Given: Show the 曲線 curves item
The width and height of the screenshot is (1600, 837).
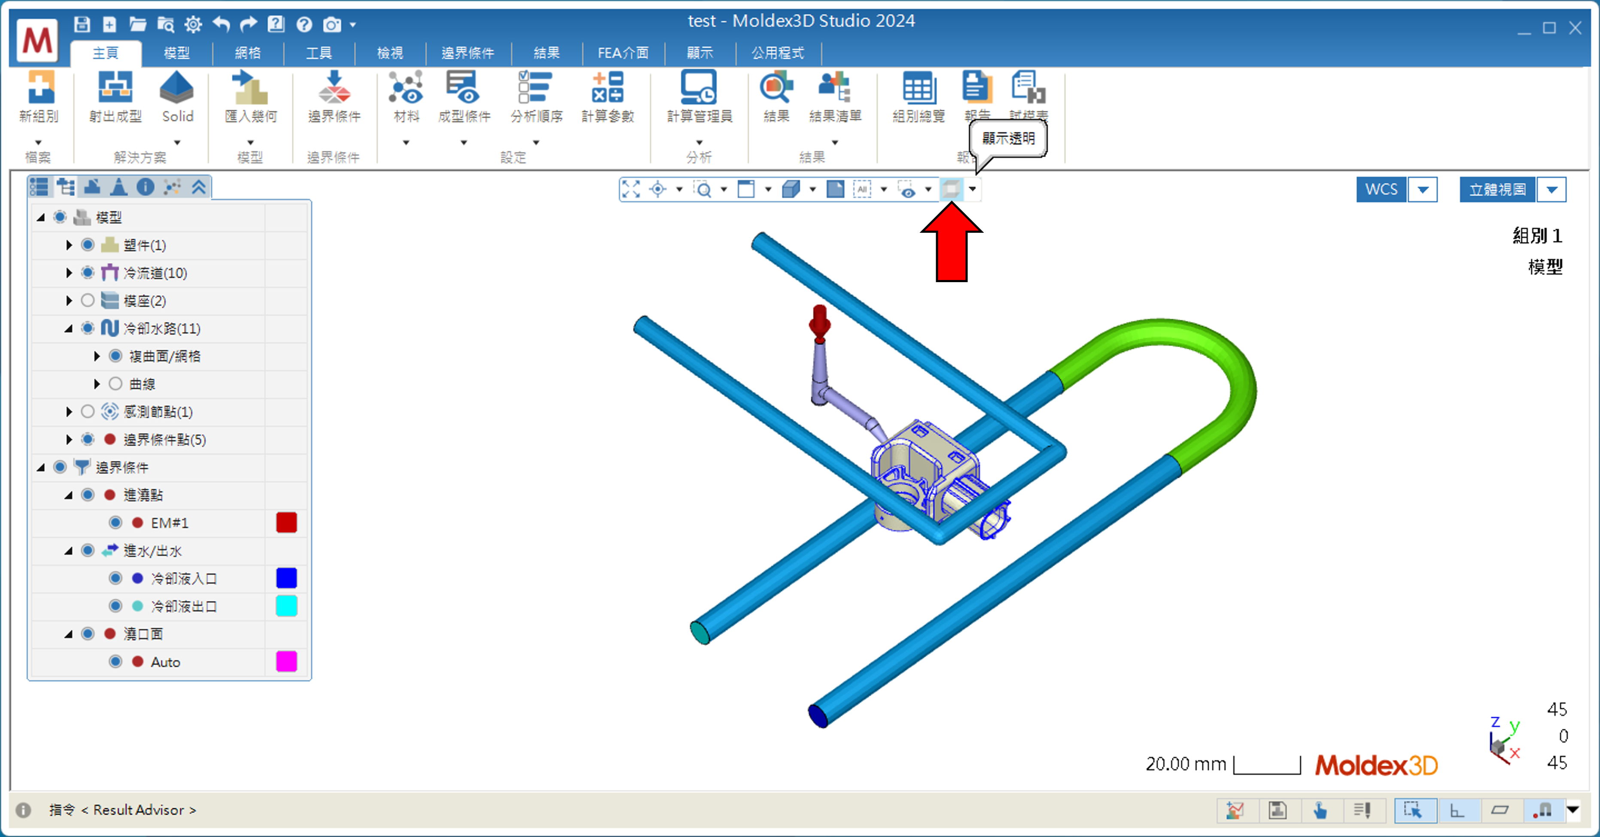Looking at the screenshot, I should pos(116,384).
